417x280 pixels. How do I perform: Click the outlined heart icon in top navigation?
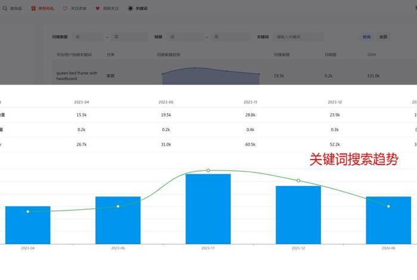[65, 8]
